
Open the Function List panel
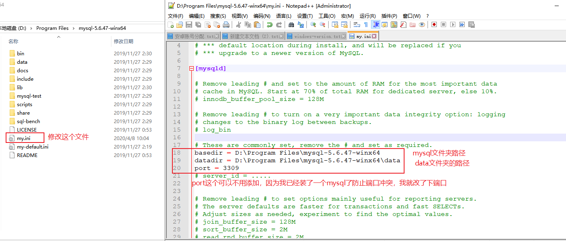click(403, 25)
